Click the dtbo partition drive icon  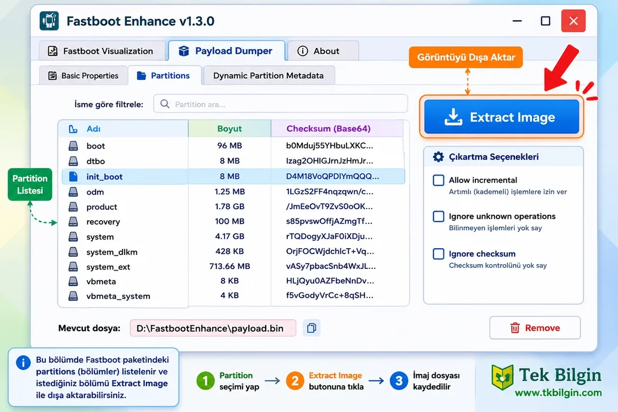click(x=73, y=161)
